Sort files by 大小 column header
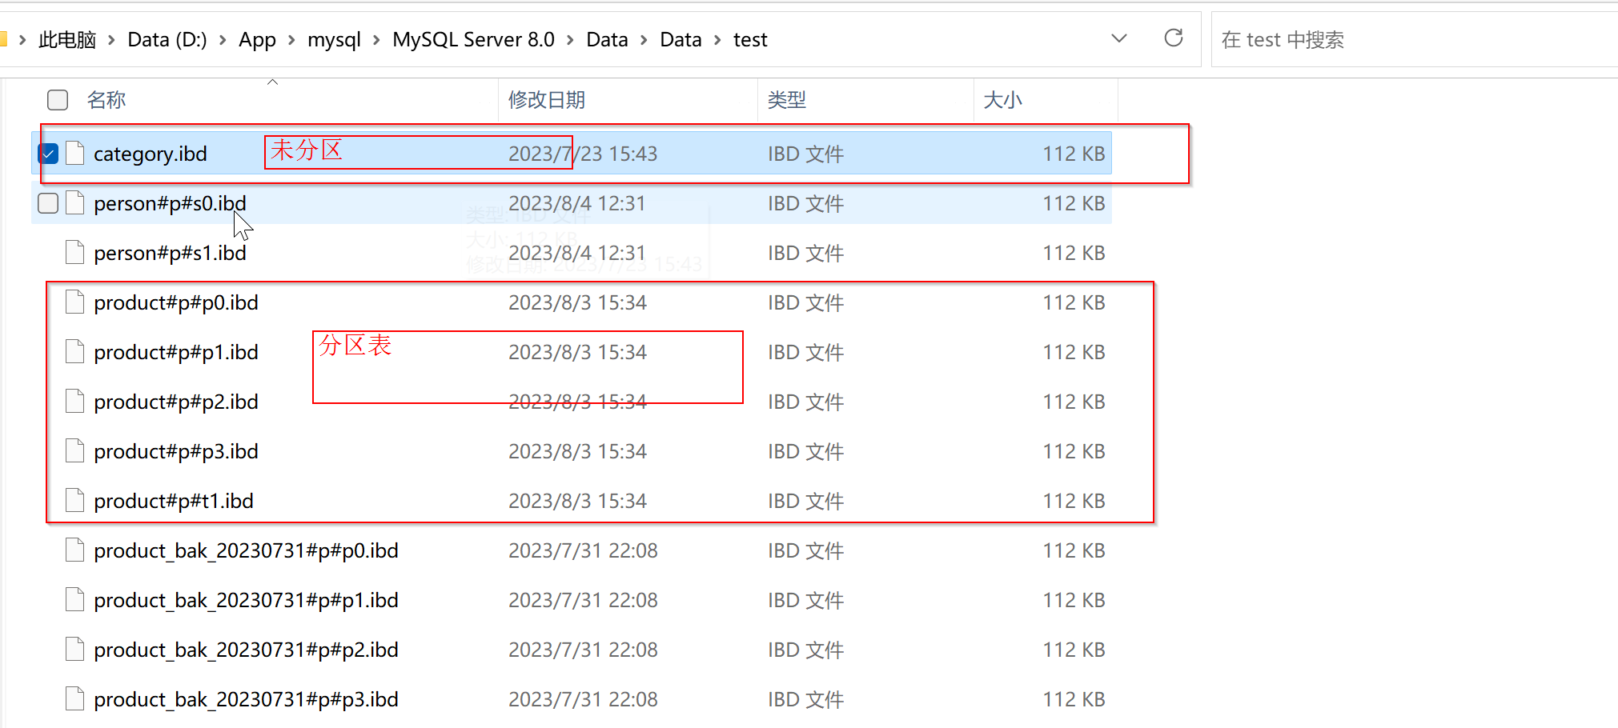Viewport: 1618px width, 728px height. [x=1002, y=100]
